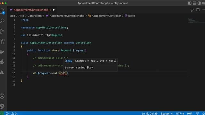The image size is (205, 115).
Task: Click the unsaved-changes dot on the tab
Action: [53, 10]
